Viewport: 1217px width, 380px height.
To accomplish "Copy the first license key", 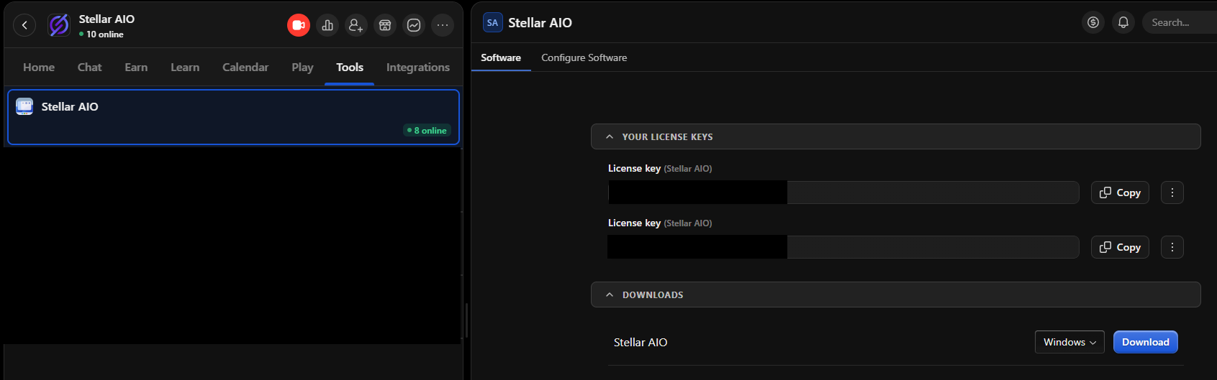I will click(x=1120, y=193).
